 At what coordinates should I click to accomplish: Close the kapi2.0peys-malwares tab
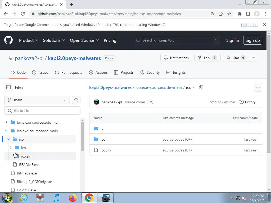pos(61,5)
